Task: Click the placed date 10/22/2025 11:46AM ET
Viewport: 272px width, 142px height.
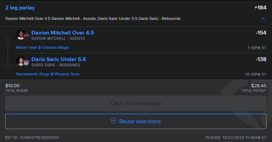Action: click(x=236, y=137)
